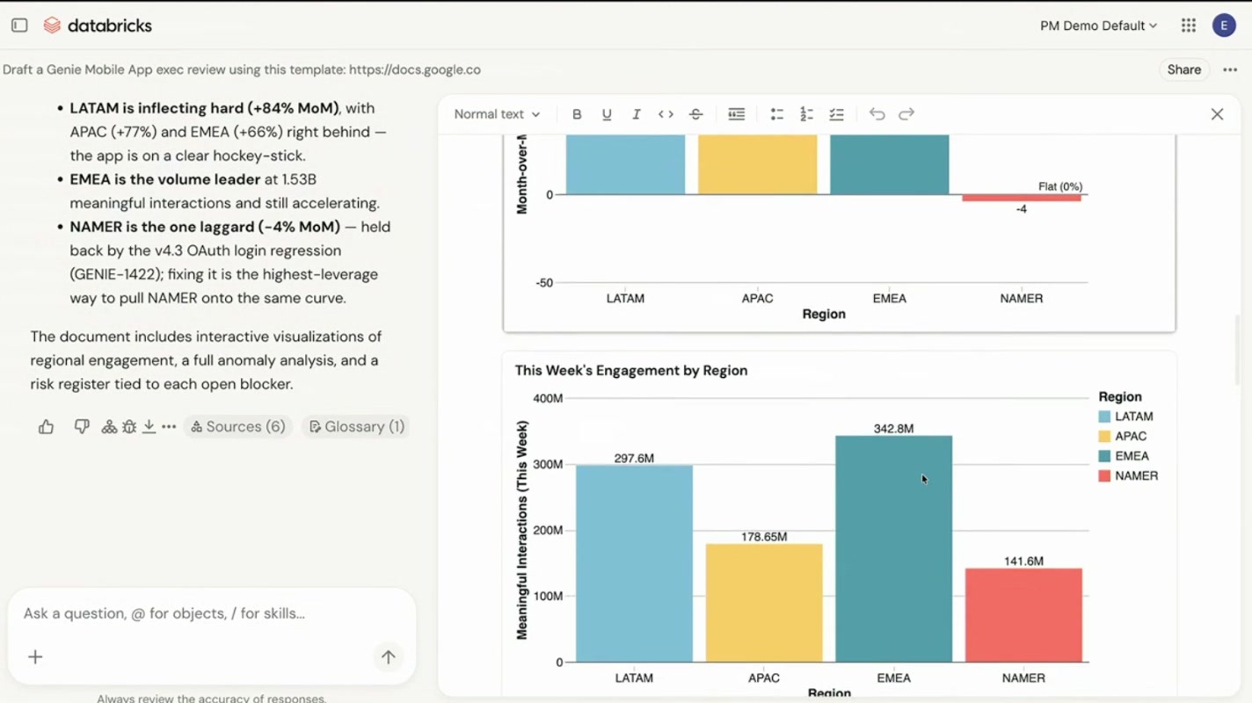
Task: Open the Sources (6) list
Action: click(238, 427)
